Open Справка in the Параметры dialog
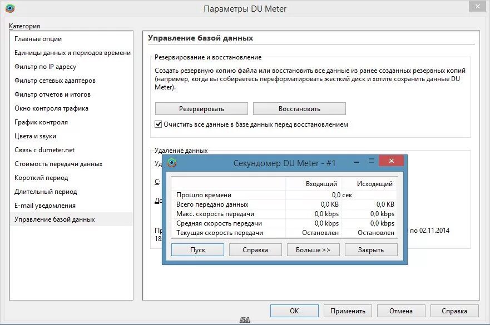This screenshot has width=490, height=325. pyautogui.click(x=454, y=311)
